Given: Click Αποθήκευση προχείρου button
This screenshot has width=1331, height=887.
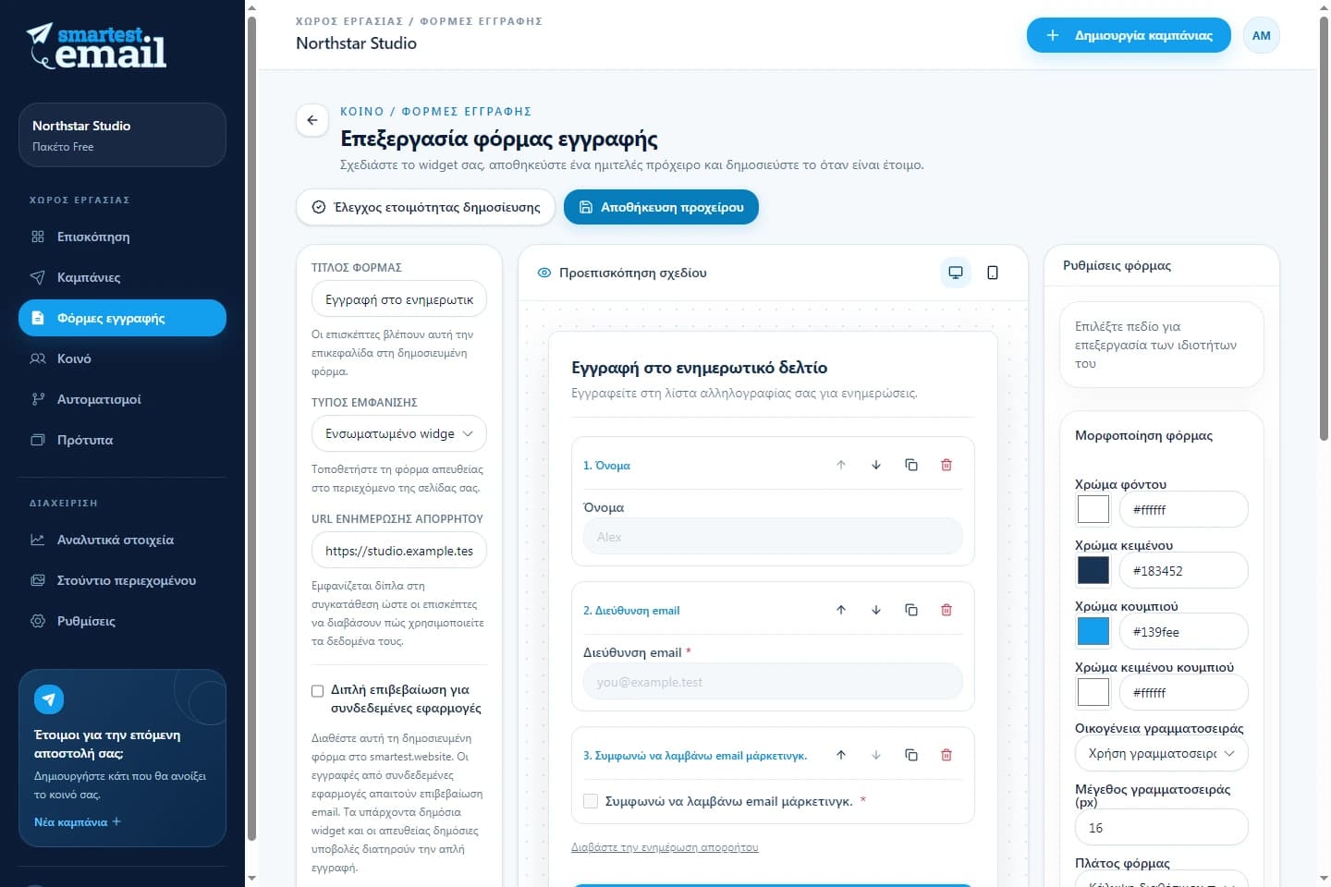Looking at the screenshot, I should [x=661, y=207].
